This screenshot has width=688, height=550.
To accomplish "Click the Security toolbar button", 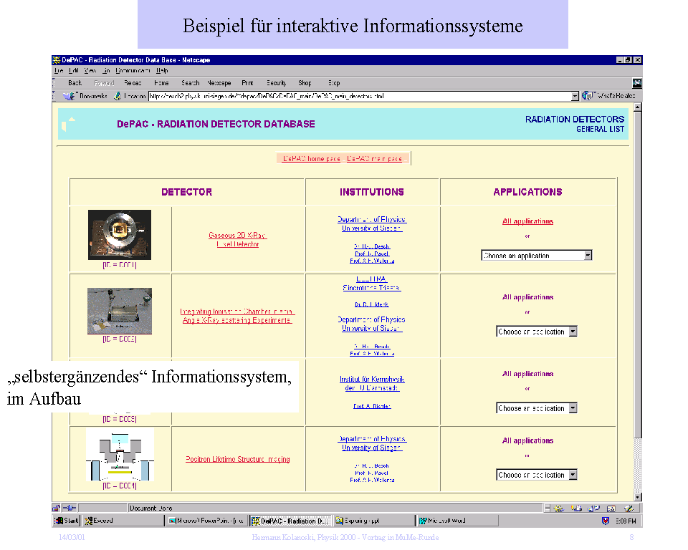I will click(x=277, y=83).
